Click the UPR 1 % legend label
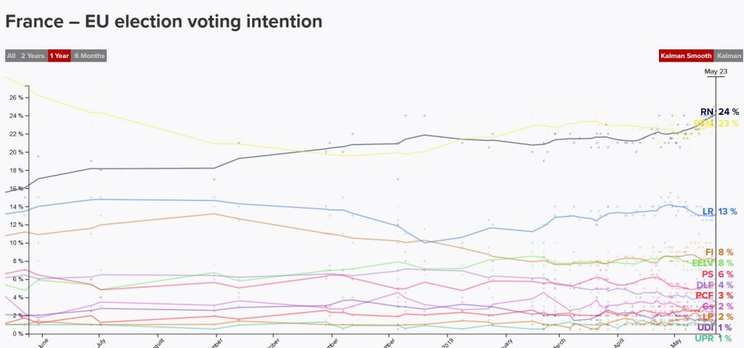The image size is (744, 348). tap(713, 339)
